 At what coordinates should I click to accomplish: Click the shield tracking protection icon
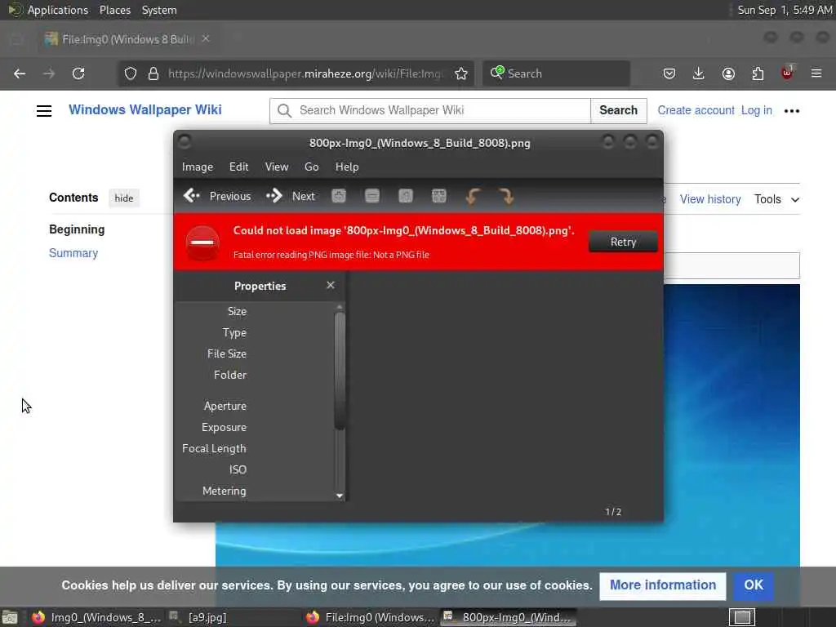click(x=130, y=73)
